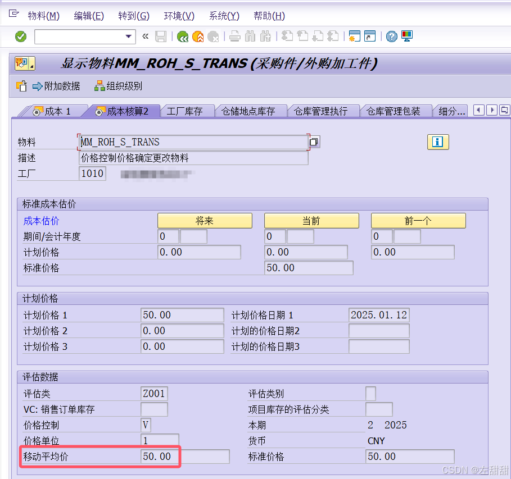Screen dimensions: 511x479
Task: Click the select views icon in title bar
Action: pyautogui.click(x=25, y=63)
